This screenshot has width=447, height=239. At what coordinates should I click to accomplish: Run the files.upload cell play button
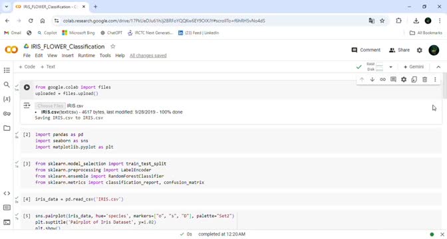(x=27, y=88)
